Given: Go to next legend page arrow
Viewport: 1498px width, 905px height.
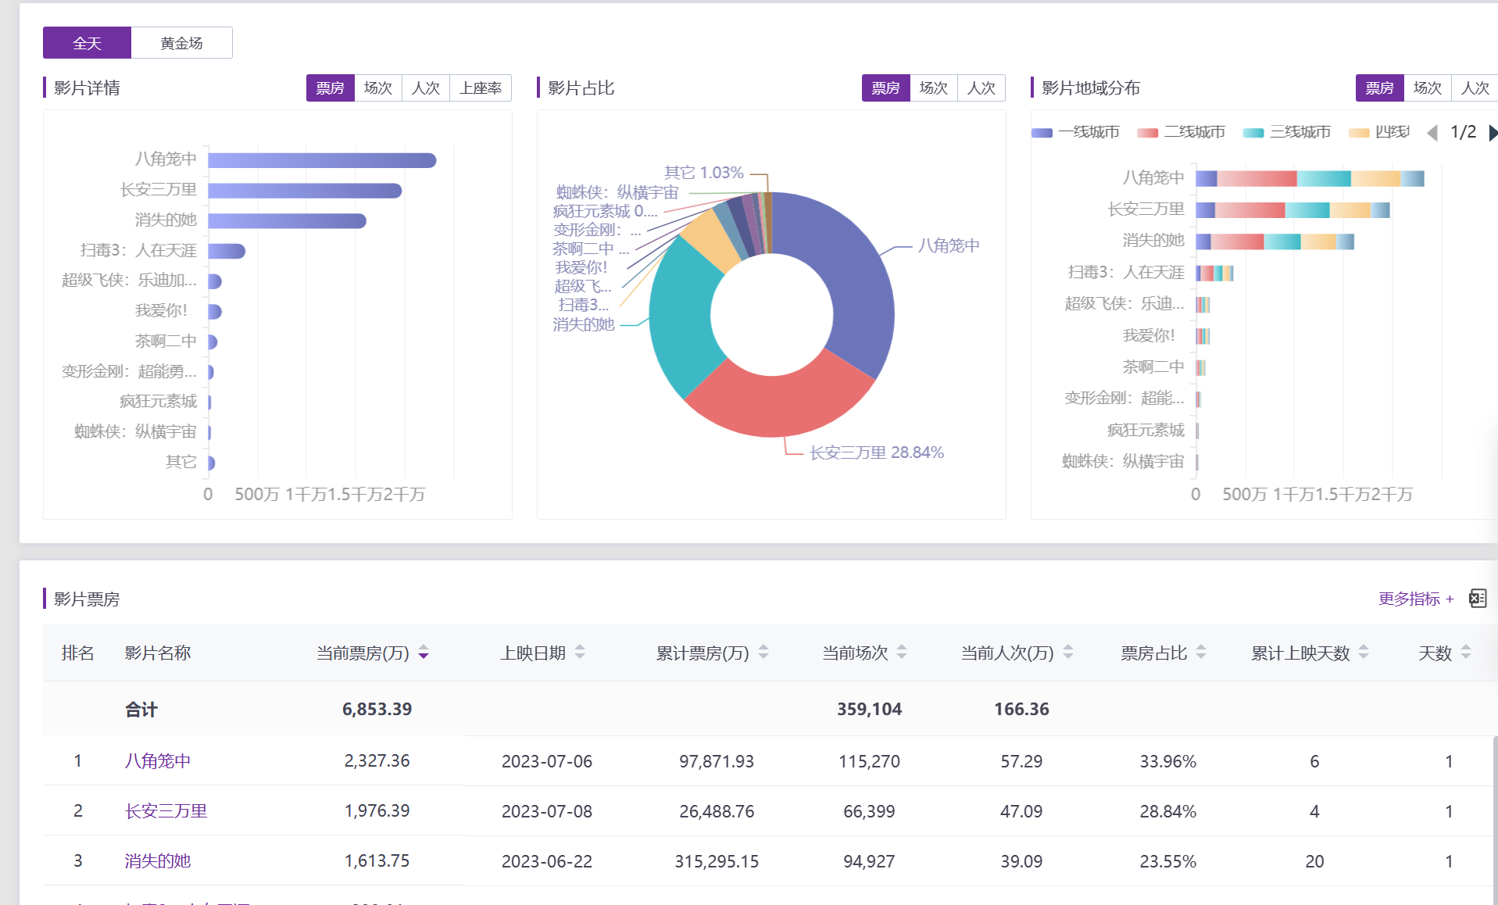Looking at the screenshot, I should coord(1493,133).
